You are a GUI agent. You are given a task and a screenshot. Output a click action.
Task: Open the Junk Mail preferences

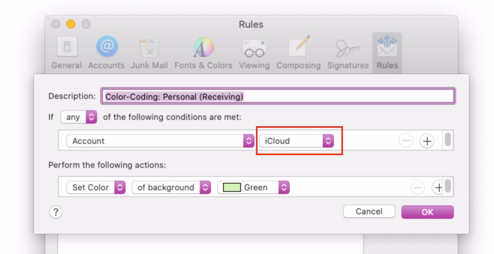[x=149, y=52]
